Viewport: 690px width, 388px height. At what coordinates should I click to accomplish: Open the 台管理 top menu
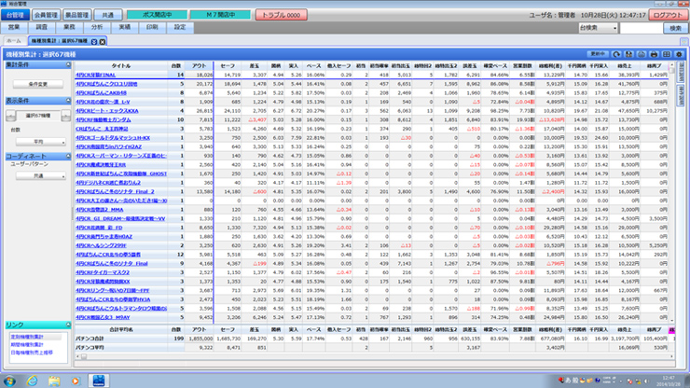(x=16, y=15)
